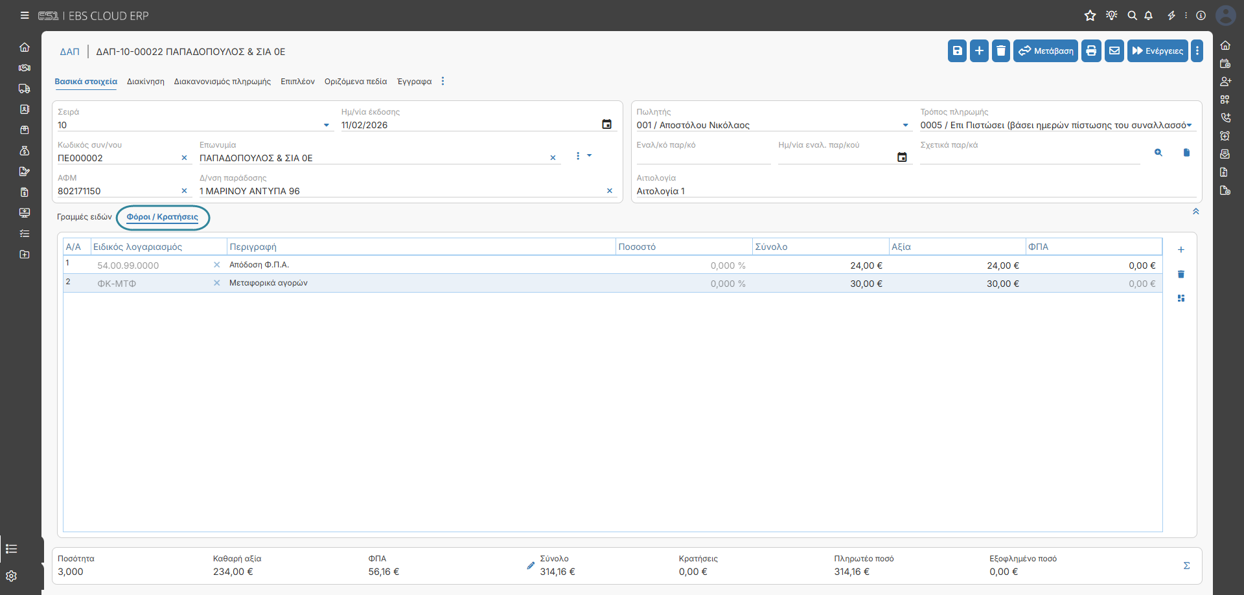Screen dimensions: 1244x595
Task: Open the overflow kebab after the Έγγραφα tab
Action: tap(443, 81)
